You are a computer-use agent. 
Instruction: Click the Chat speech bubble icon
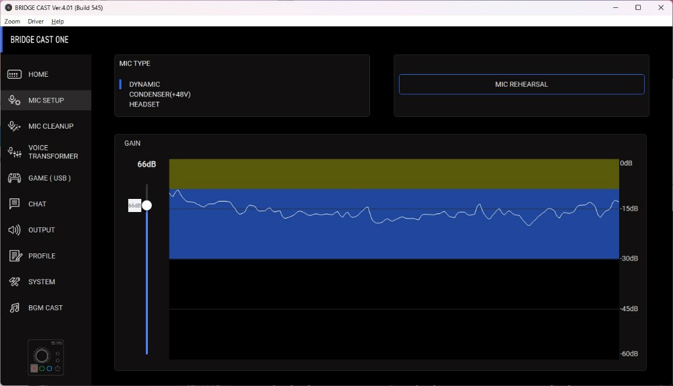click(14, 204)
